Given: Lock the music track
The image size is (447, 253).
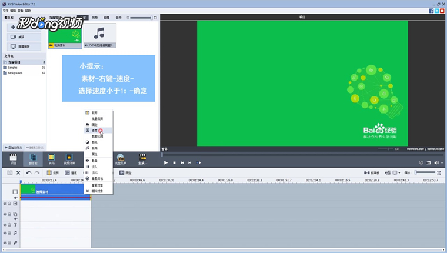Looking at the screenshot, I should [9, 233].
